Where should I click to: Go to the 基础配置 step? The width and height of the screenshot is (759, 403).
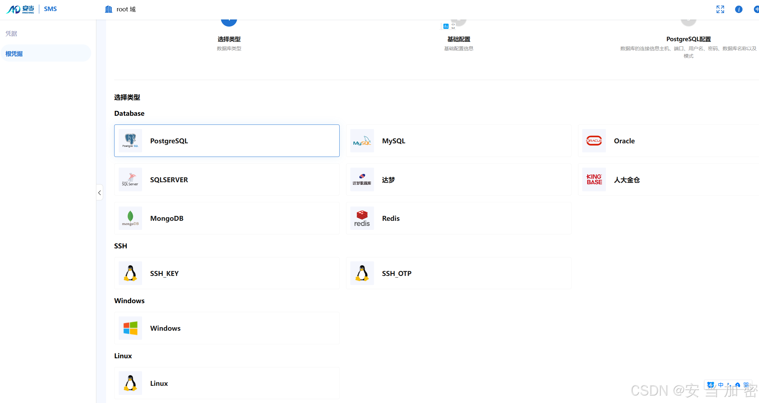(459, 39)
